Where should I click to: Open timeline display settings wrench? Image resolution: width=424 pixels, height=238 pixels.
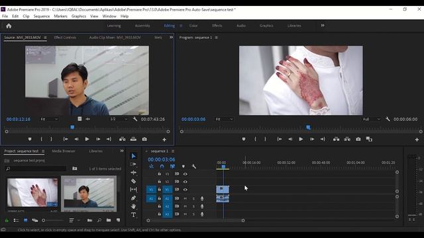pos(193,167)
